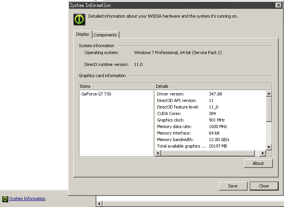Click the 12.80 GB/s value

point(219,140)
